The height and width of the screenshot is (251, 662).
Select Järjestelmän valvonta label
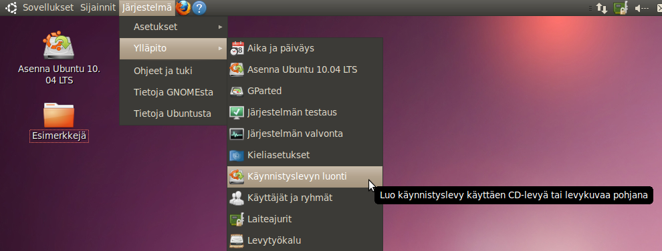pos(295,134)
